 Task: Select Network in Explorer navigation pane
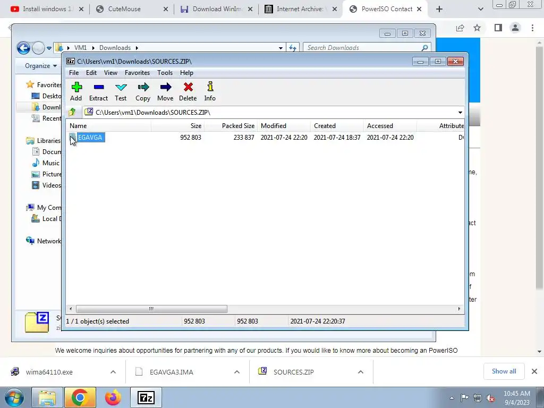(44, 241)
